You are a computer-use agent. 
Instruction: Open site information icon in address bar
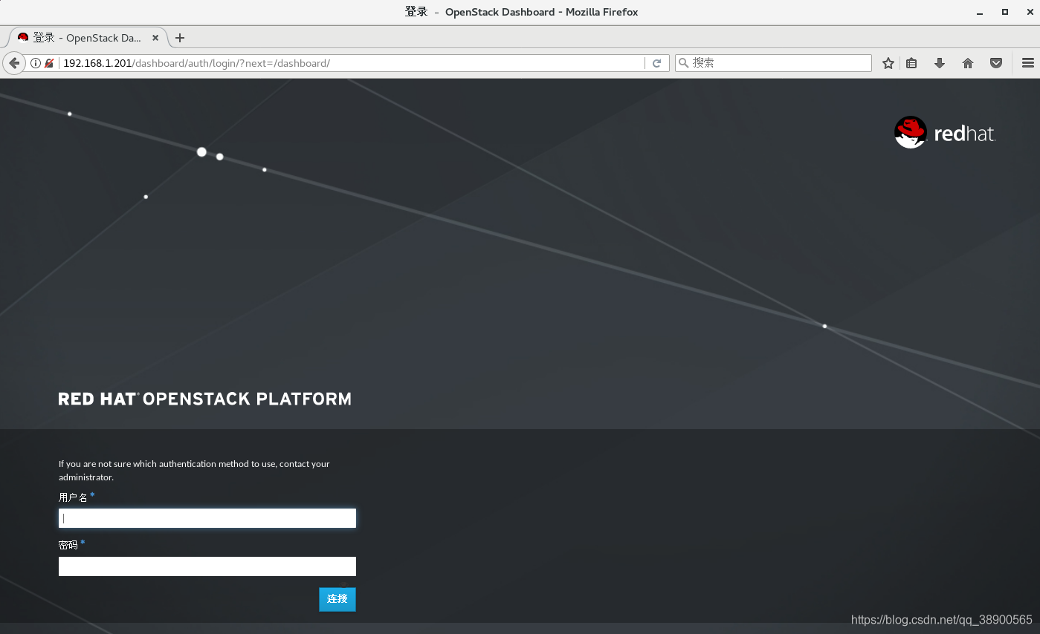coord(35,63)
